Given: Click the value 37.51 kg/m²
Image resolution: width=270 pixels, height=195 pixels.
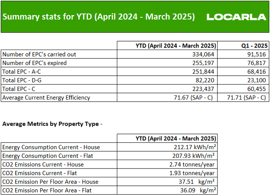Looking at the screenshot, I should pyautogui.click(x=196, y=182).
